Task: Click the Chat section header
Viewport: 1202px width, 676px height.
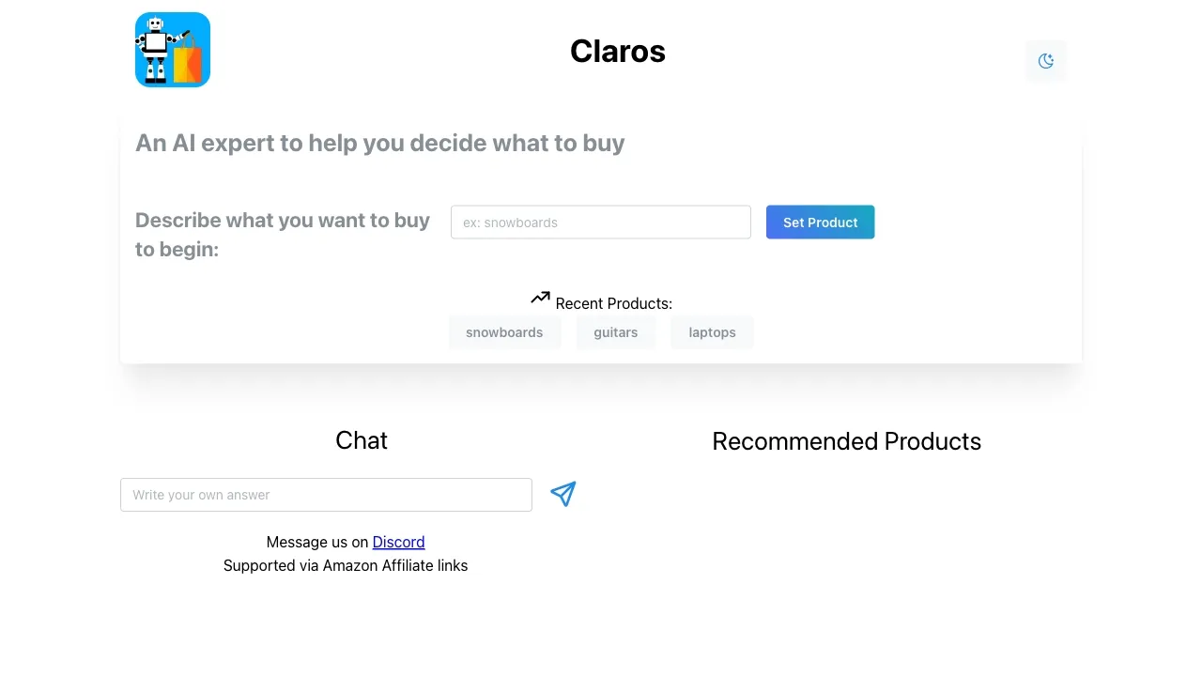Action: (362, 440)
